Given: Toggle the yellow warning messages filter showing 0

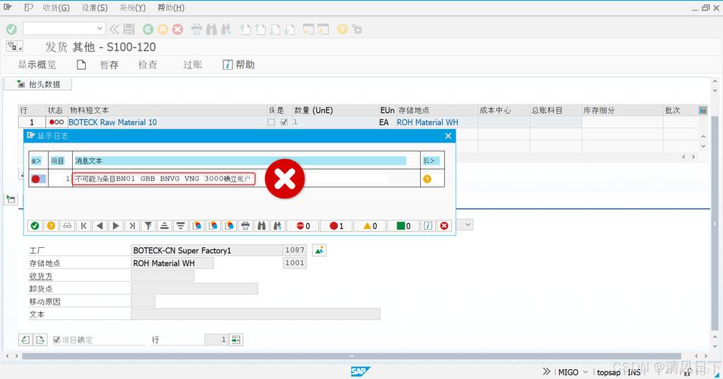Looking at the screenshot, I should (x=370, y=226).
